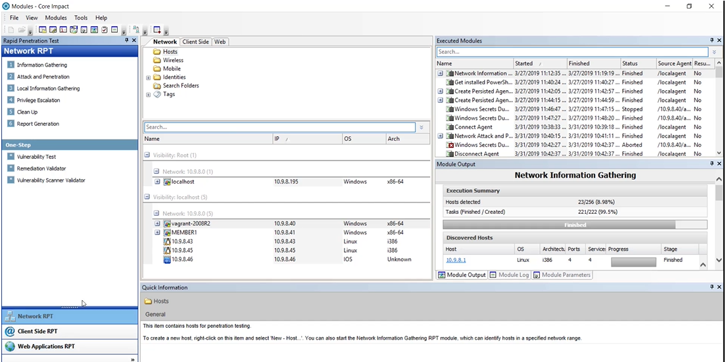Click the Information Gathering step icon
The width and height of the screenshot is (726, 362).
[11, 65]
